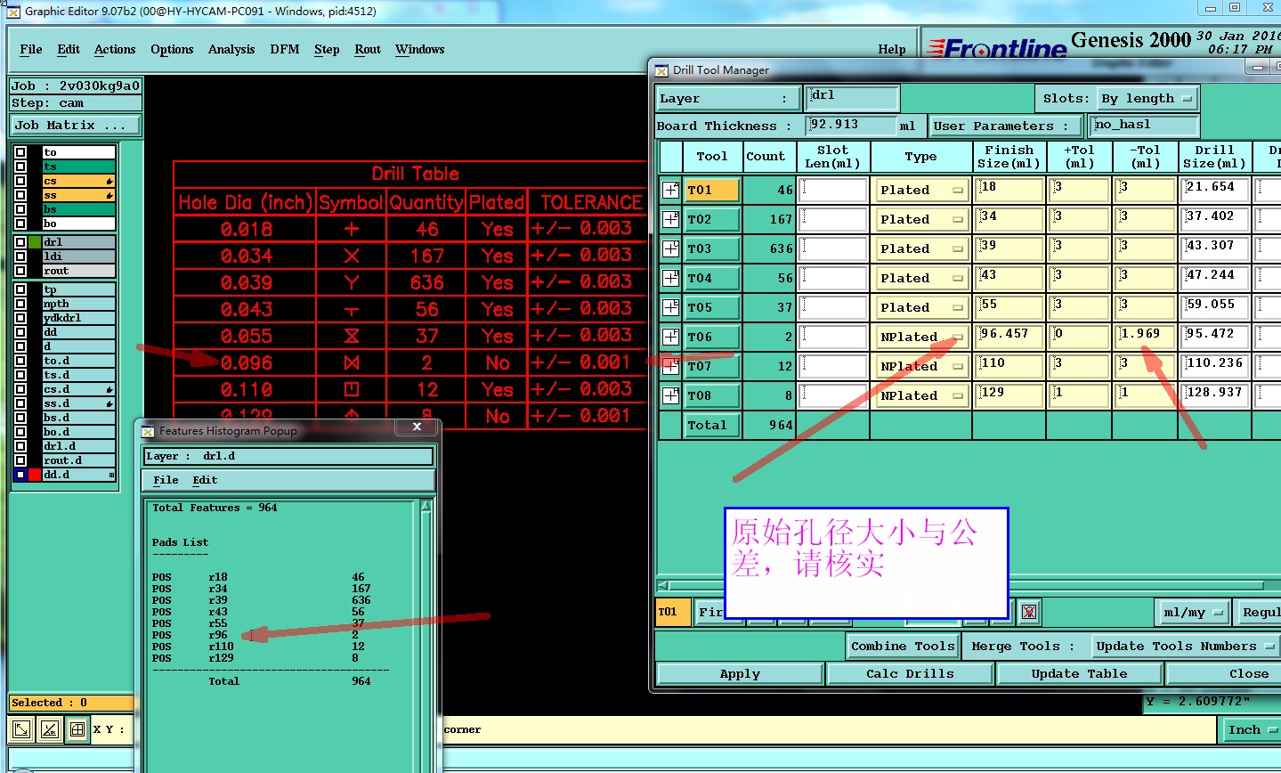This screenshot has width=1281, height=773.
Task: Click the Layer drl input field
Action: pyautogui.click(x=853, y=97)
